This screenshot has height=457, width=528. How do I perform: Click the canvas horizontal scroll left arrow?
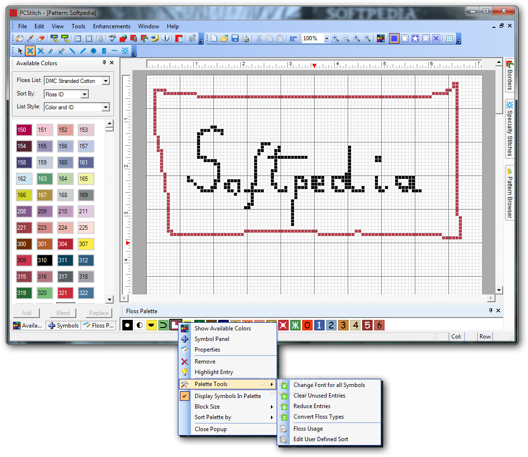[124, 298]
